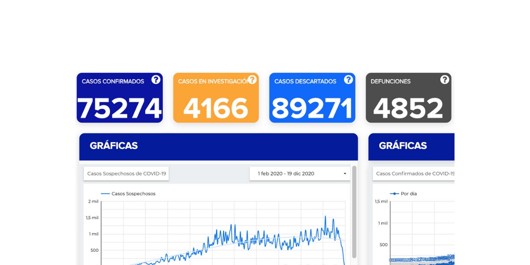Select the 4852 deaths count
Screen dimensions: 530x265
pyautogui.click(x=408, y=109)
